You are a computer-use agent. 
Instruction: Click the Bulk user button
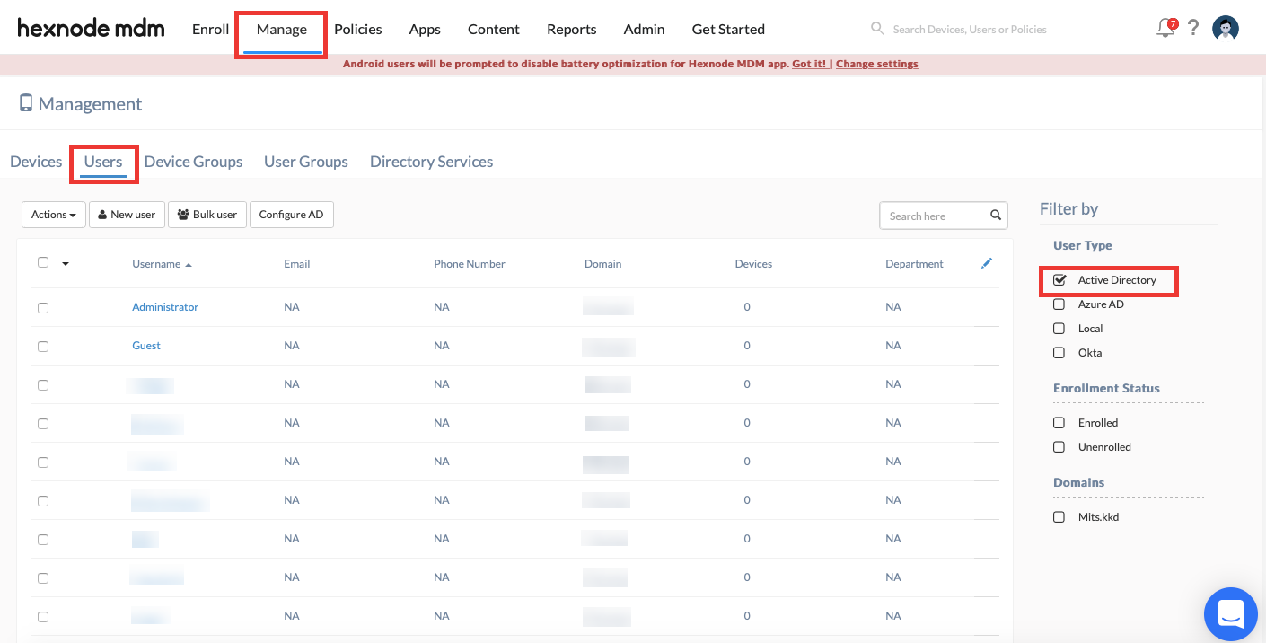207,215
